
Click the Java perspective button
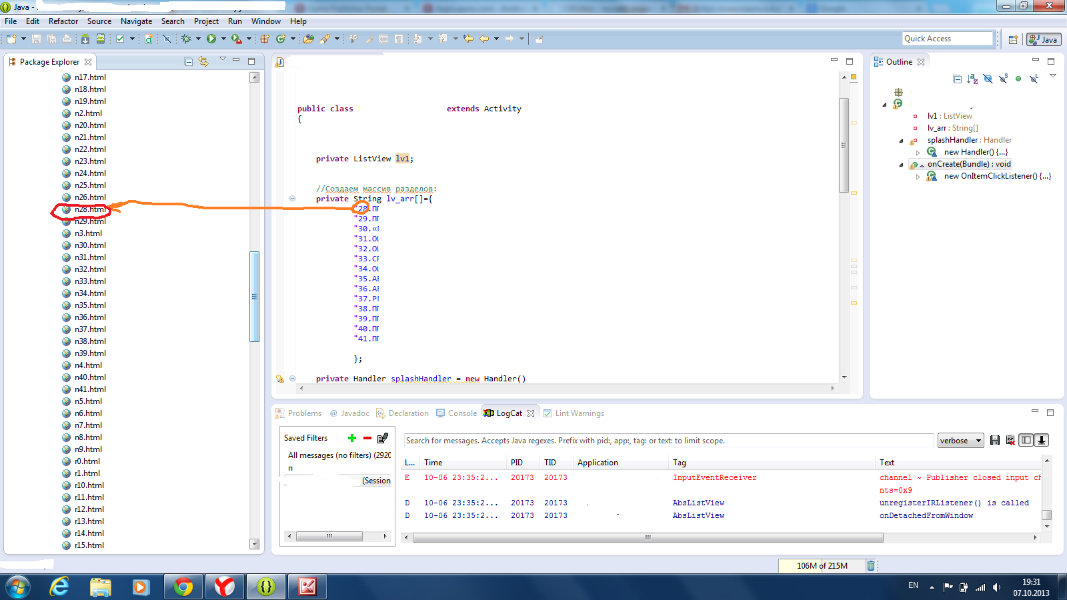1044,39
